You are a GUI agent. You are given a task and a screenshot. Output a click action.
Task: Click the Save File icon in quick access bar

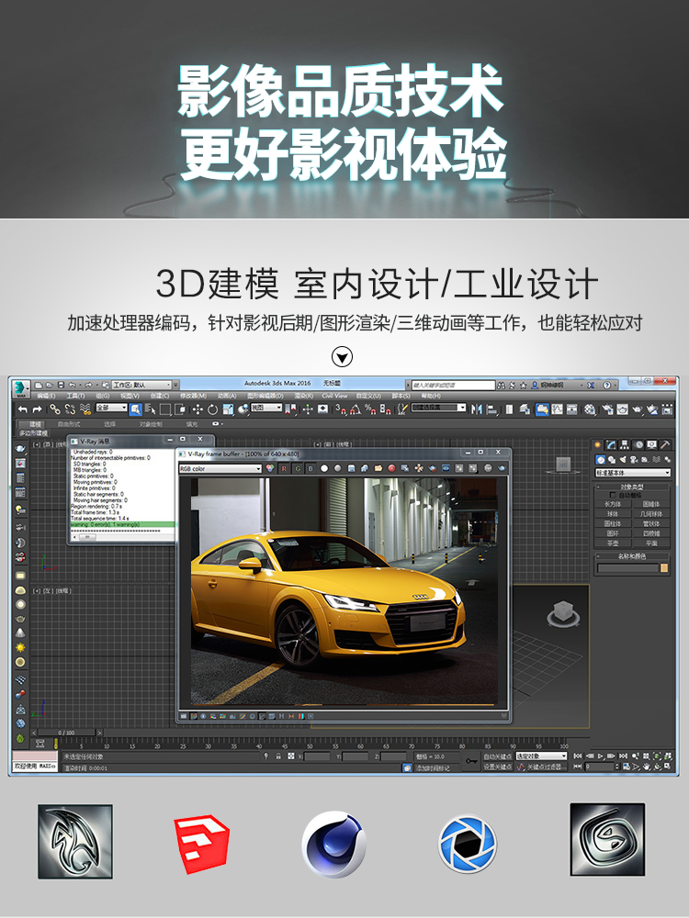[x=61, y=386]
